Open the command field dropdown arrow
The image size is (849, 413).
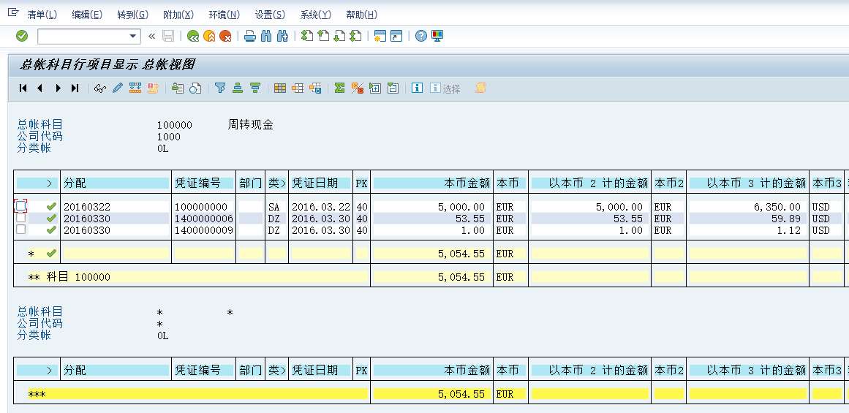click(133, 37)
